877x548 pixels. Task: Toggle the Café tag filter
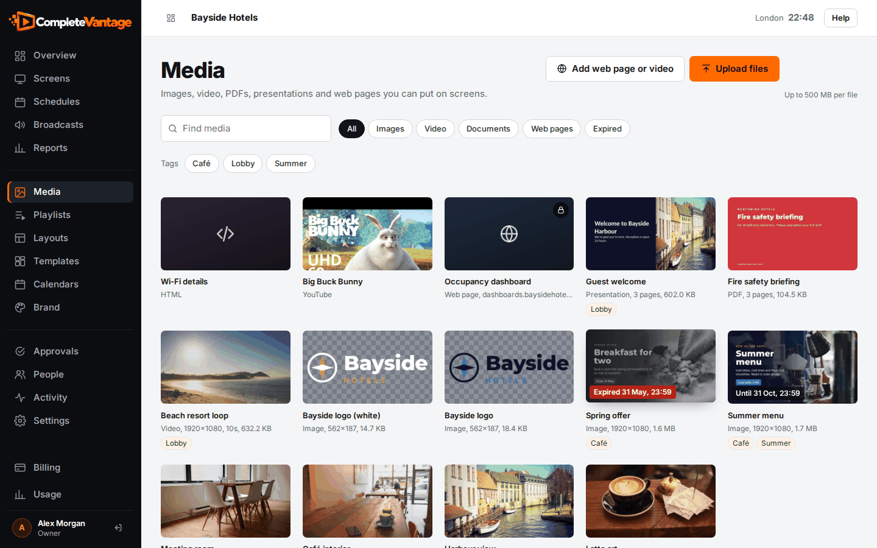tap(202, 163)
